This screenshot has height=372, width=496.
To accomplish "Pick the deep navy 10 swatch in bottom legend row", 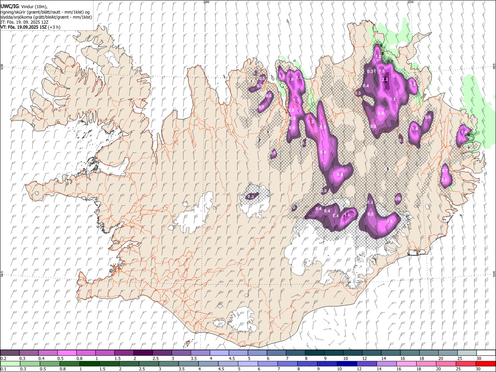I will [346, 363].
